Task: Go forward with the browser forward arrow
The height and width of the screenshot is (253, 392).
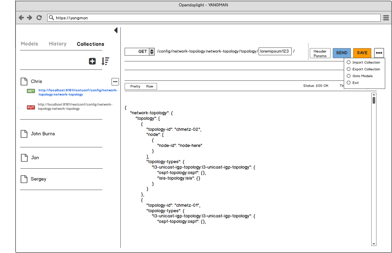Action: [x=30, y=18]
